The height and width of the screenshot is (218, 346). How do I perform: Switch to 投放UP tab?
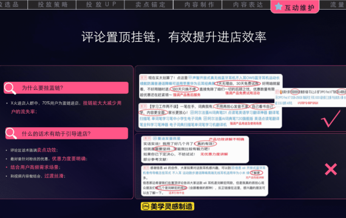pyautogui.click(x=101, y=5)
